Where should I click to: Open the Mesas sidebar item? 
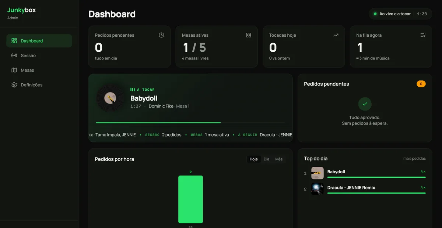[x=39, y=70]
